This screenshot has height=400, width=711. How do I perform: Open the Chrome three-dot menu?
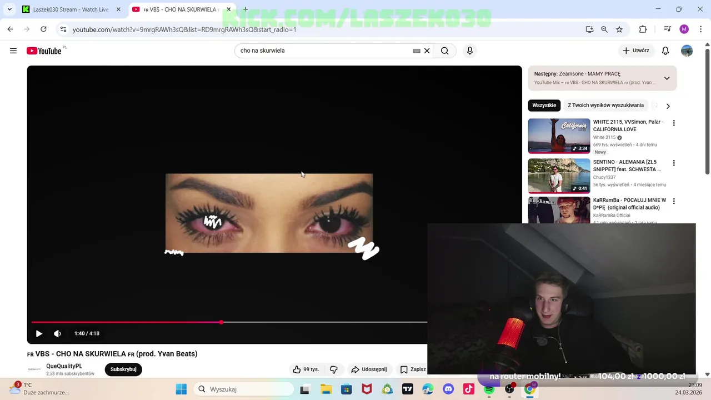click(700, 29)
